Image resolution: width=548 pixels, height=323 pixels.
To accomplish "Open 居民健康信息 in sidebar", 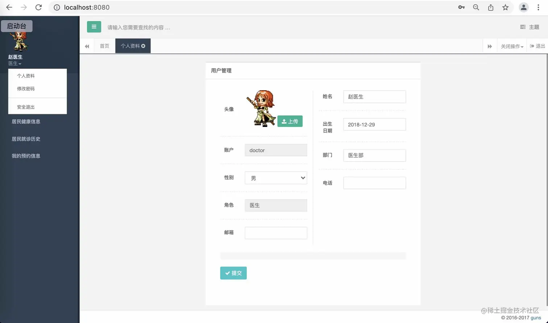I will click(x=26, y=121).
